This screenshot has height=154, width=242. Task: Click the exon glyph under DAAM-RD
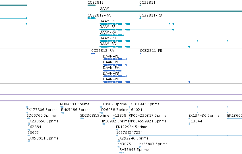tap(144, 47)
